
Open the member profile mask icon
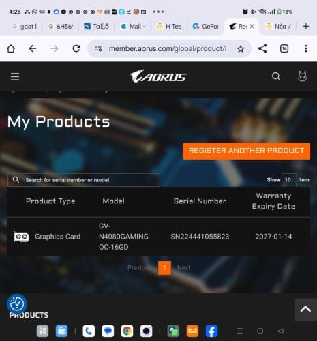pos(302,76)
